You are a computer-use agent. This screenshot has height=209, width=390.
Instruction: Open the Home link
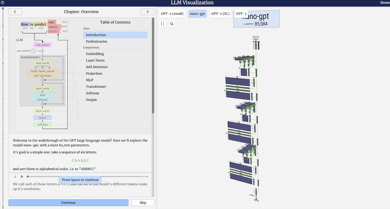point(385,3)
